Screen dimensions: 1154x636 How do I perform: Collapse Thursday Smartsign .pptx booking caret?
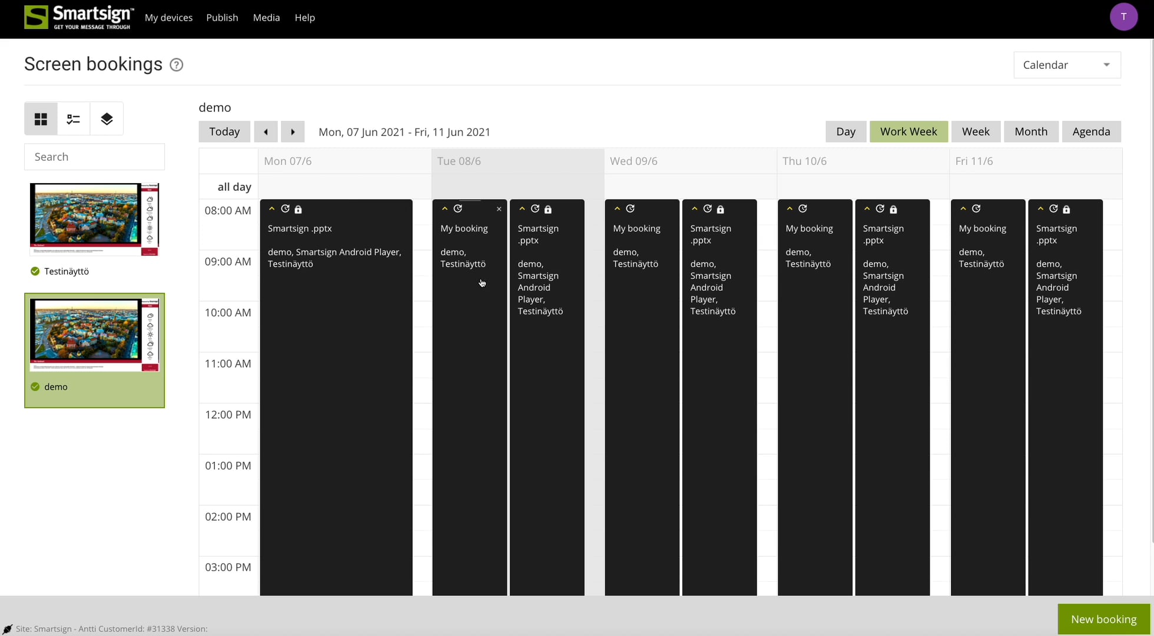coord(867,208)
